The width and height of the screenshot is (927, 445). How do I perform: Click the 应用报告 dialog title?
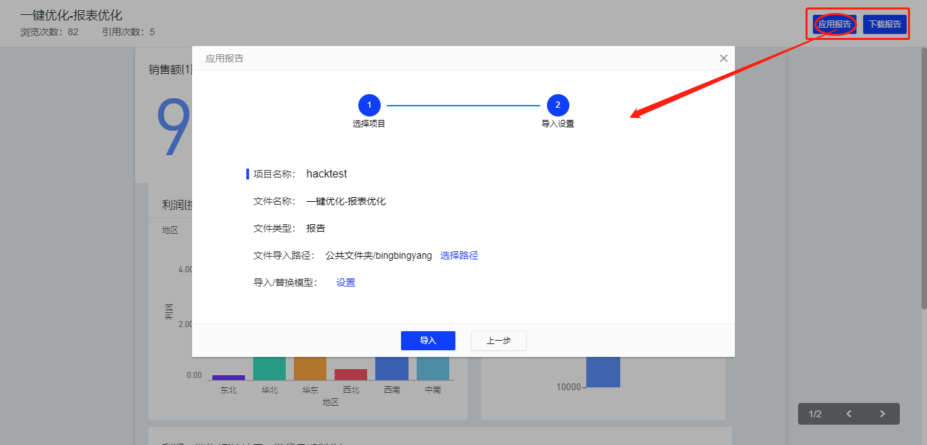pos(225,58)
